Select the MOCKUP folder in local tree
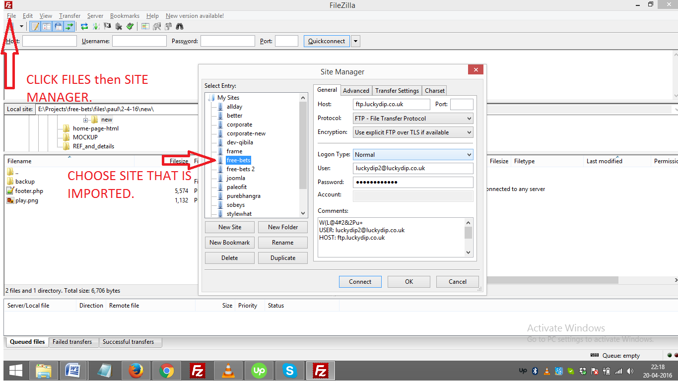Viewport: 678px width, 381px height. pyautogui.click(x=85, y=137)
